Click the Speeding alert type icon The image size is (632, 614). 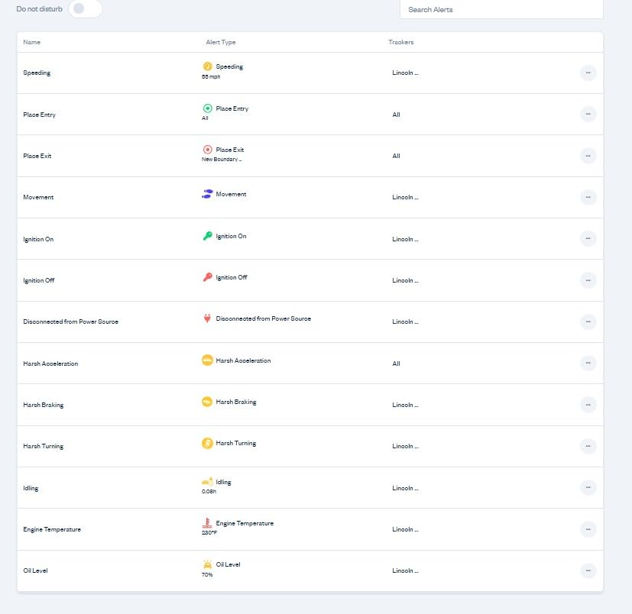click(x=207, y=66)
